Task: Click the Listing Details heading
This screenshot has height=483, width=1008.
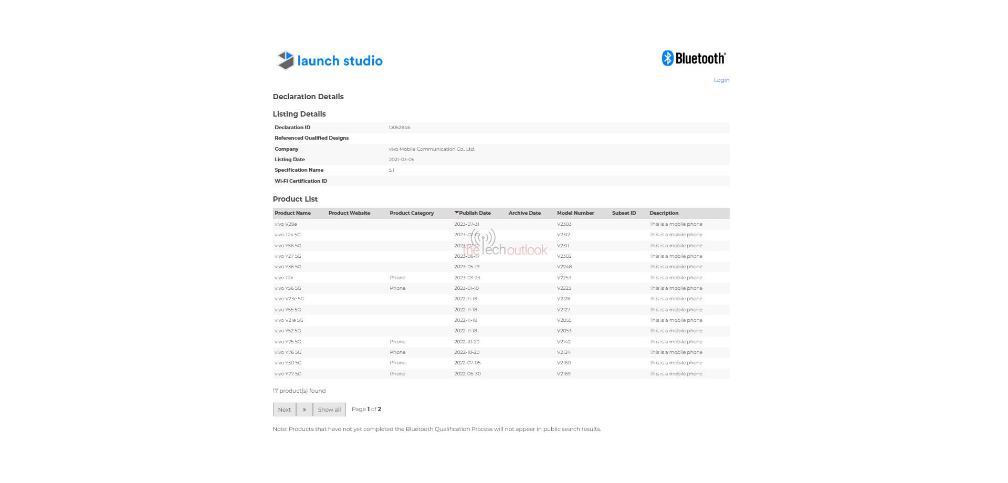Action: coord(299,114)
